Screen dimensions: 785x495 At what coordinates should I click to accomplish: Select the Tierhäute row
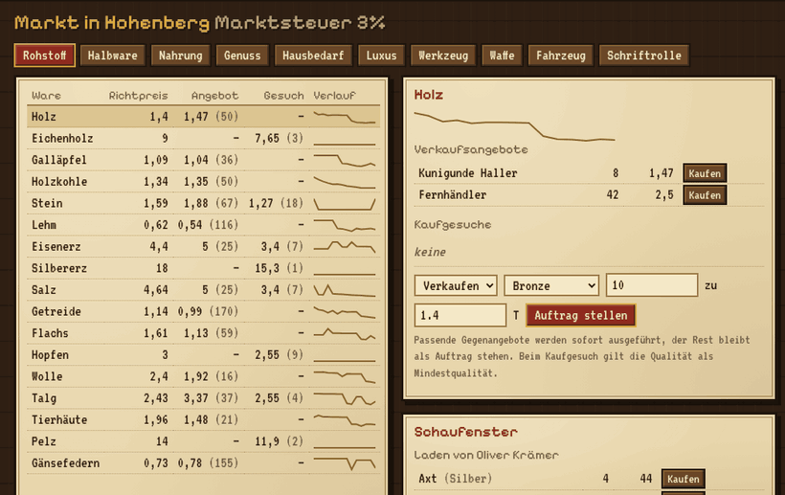[203, 420]
